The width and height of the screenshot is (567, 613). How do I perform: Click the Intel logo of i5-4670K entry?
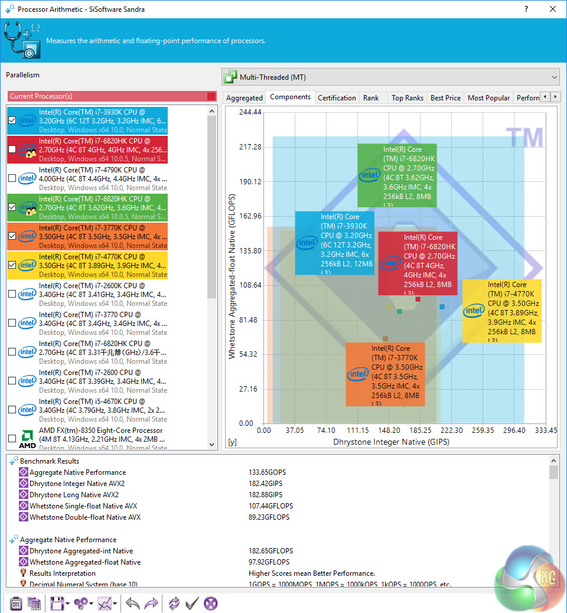click(x=27, y=410)
